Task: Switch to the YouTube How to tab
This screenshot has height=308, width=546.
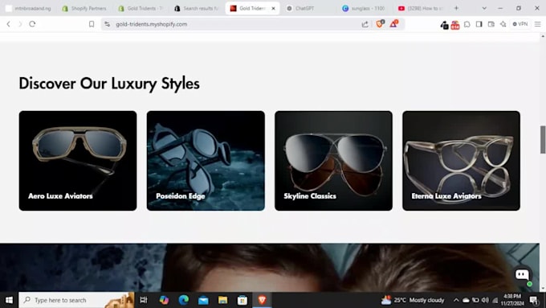Action: click(x=421, y=8)
